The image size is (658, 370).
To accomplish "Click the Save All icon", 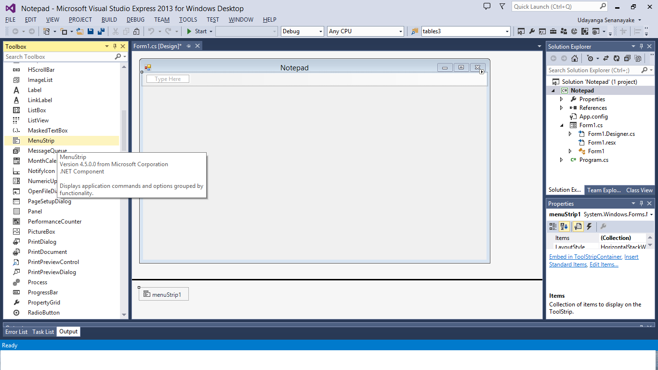I will 101,31.
